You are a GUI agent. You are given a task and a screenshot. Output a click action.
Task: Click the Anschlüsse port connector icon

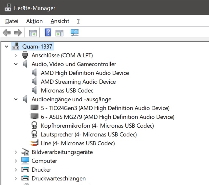pyautogui.click(x=25, y=55)
